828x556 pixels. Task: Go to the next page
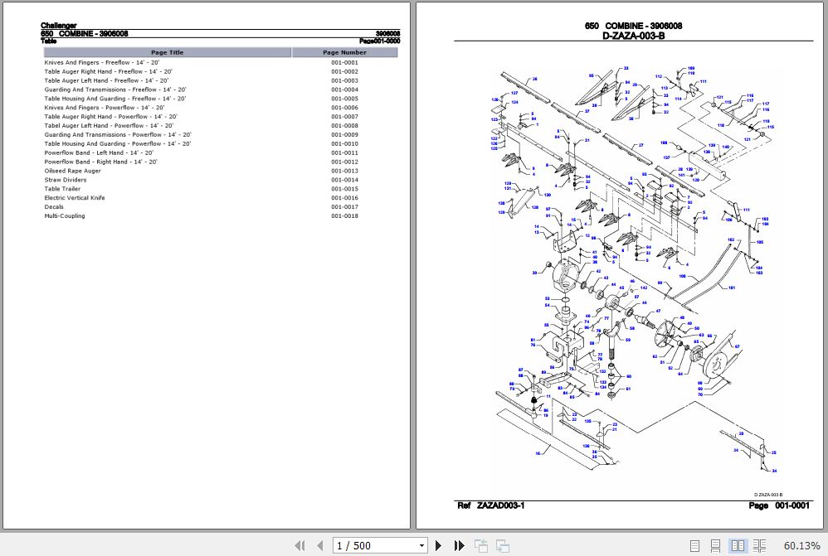(x=438, y=545)
